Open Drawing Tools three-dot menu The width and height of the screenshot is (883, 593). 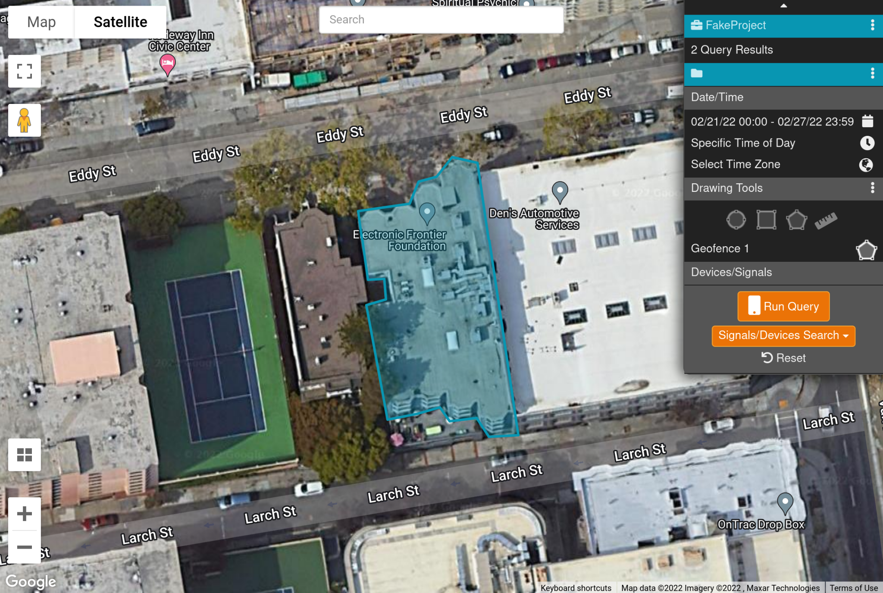pyautogui.click(x=872, y=188)
